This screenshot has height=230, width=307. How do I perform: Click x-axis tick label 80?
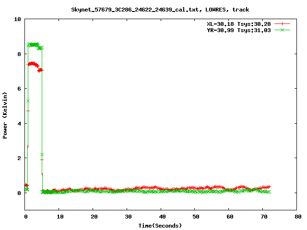click(298, 217)
